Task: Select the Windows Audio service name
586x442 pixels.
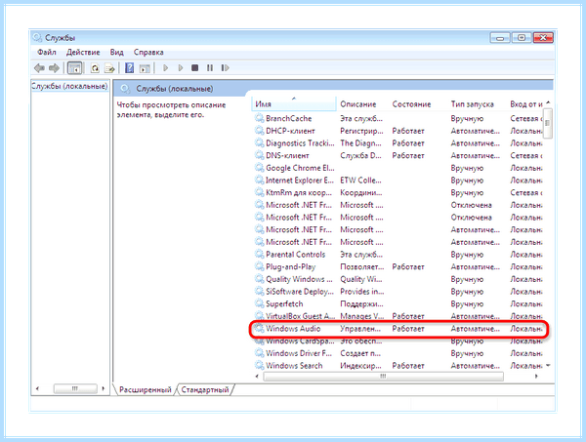Action: tap(293, 329)
